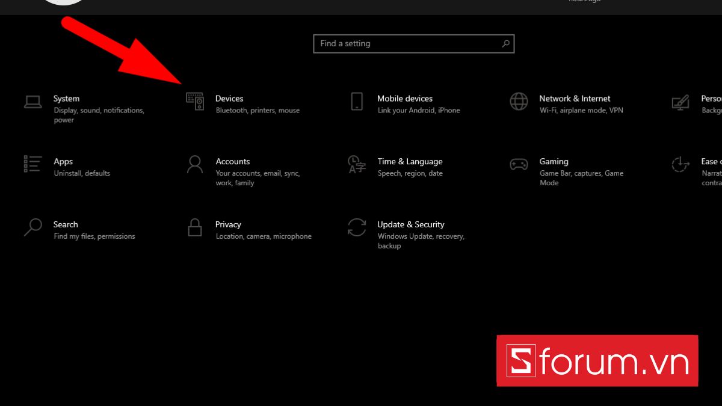Click 'Windows Update, recovery, backup' text
Viewport: 722px width, 406px height.
[x=421, y=241]
